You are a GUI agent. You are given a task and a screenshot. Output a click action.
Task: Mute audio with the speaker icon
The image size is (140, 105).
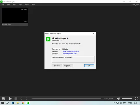click(119, 99)
